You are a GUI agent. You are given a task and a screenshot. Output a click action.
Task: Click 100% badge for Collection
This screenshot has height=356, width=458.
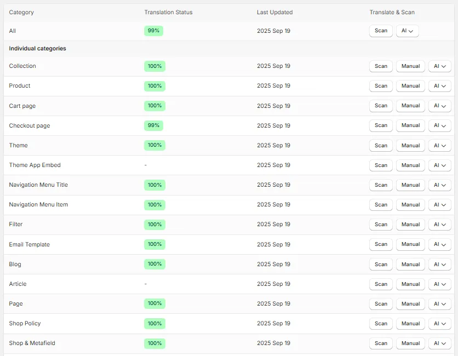click(x=155, y=66)
